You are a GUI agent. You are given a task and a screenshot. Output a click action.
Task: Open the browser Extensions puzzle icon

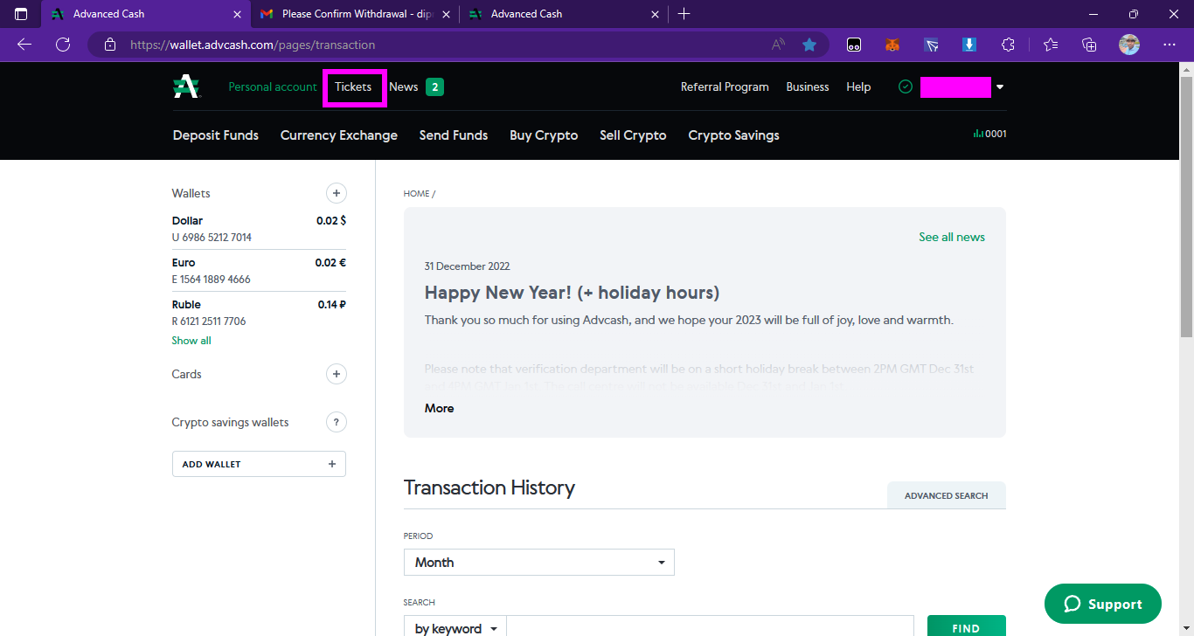1008,45
